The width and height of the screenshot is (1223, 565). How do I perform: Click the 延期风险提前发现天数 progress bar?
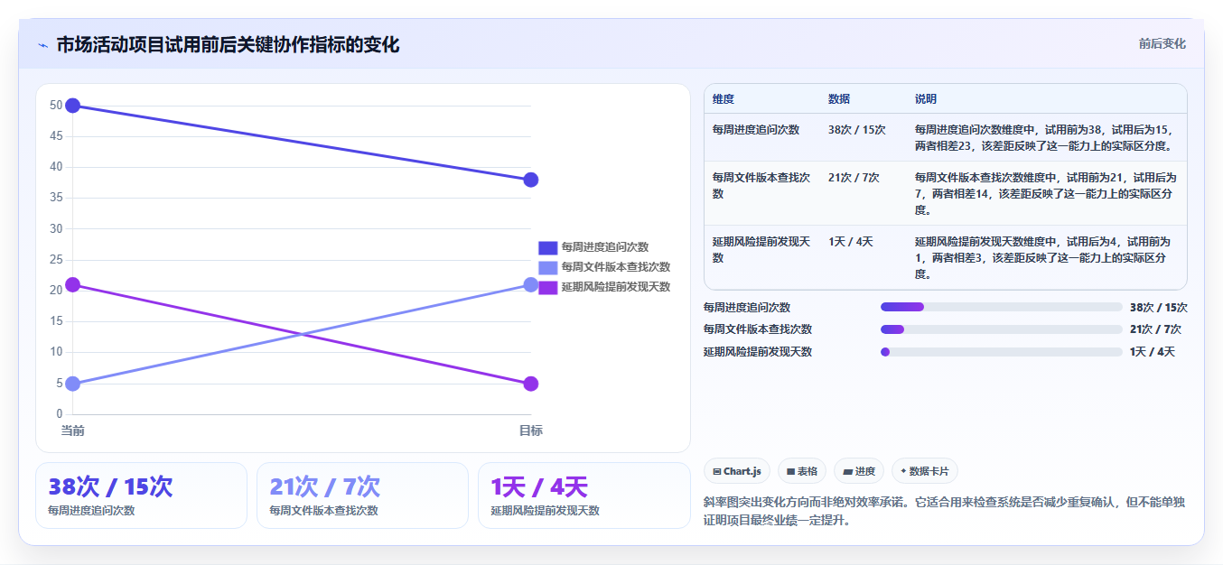coord(1001,352)
